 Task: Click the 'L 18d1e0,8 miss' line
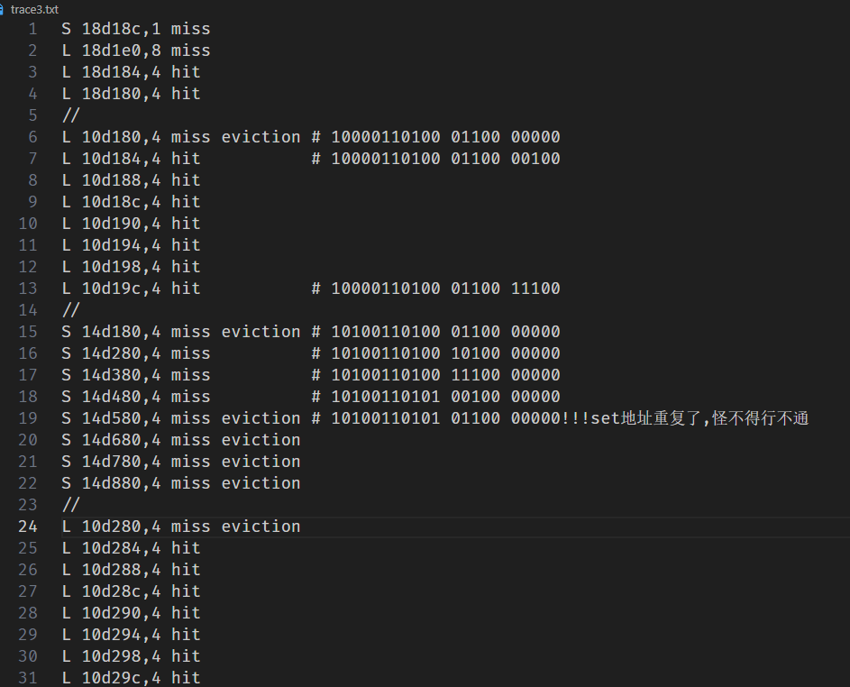(x=135, y=50)
